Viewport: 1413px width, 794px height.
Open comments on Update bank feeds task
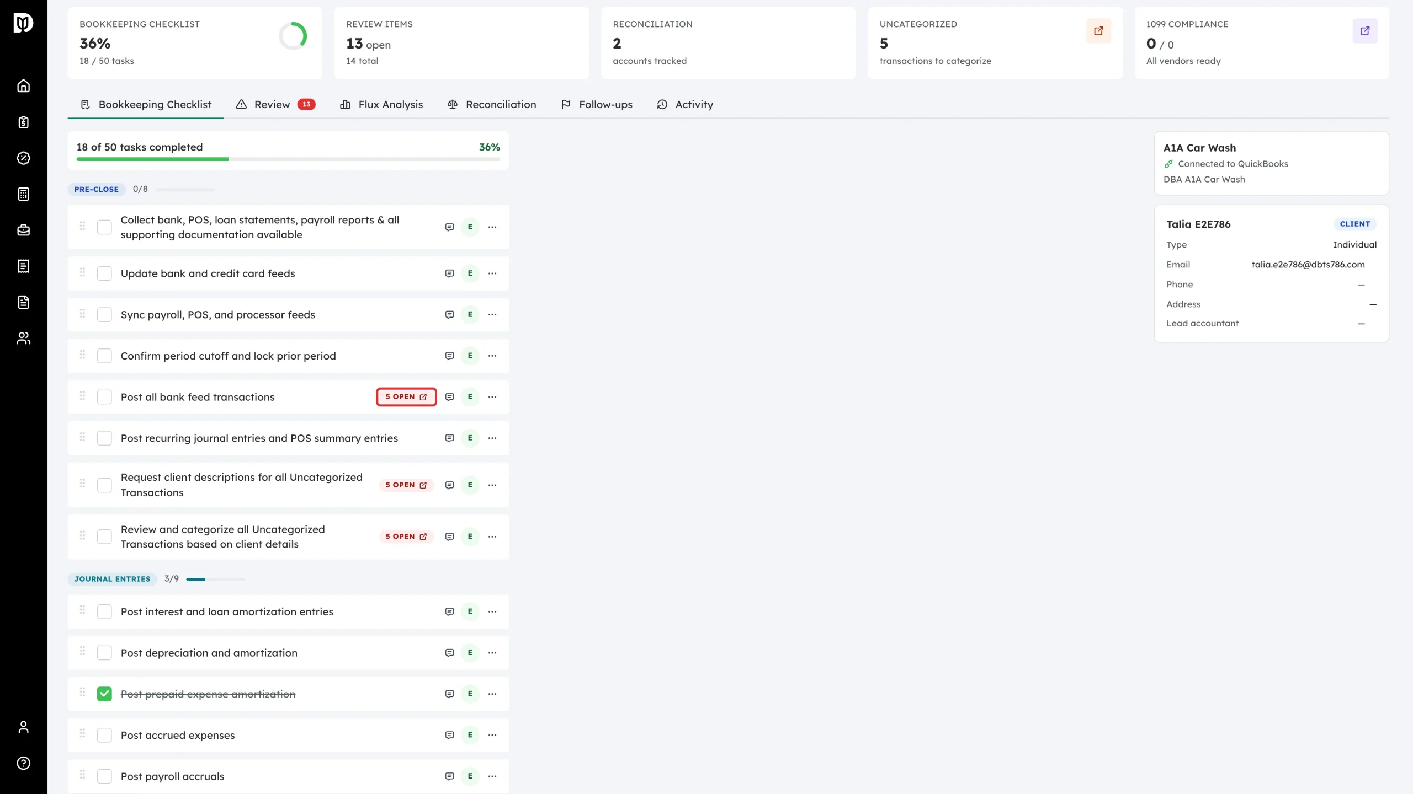pyautogui.click(x=449, y=273)
